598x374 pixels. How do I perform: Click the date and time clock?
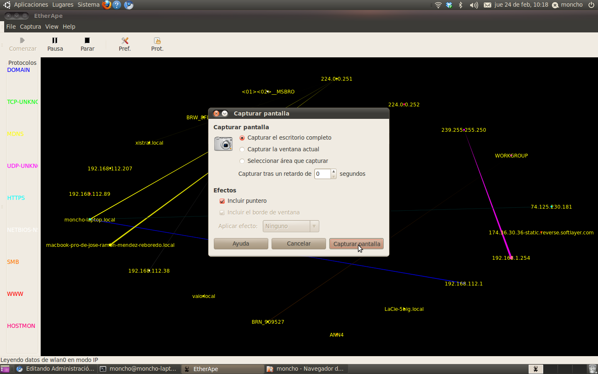coord(521,5)
